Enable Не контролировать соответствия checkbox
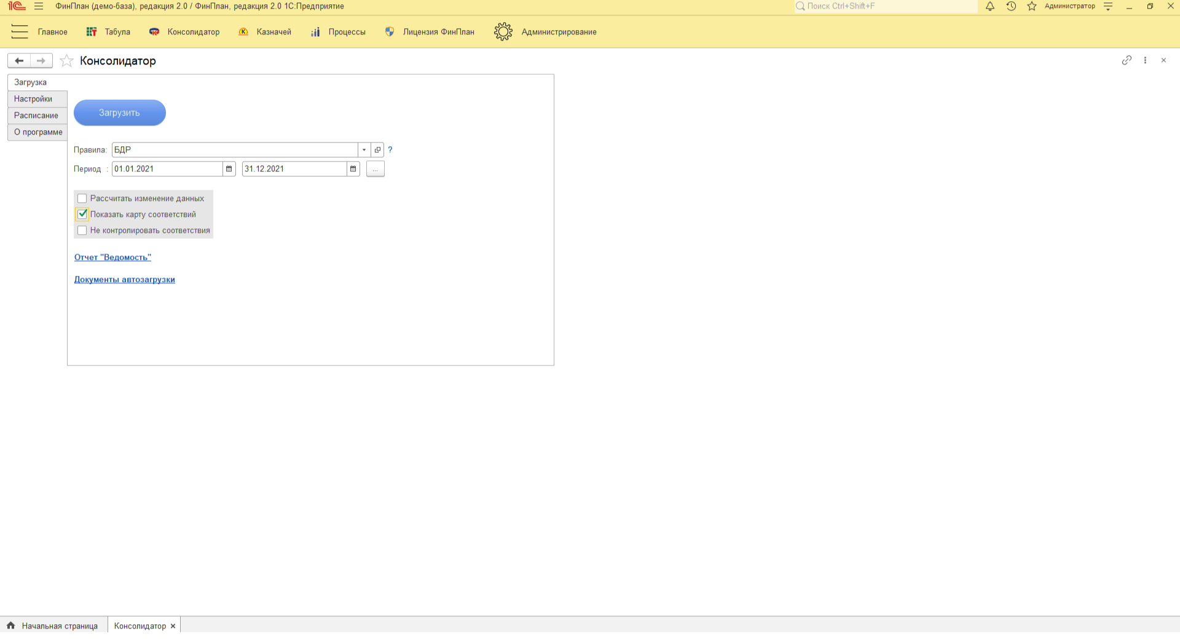 pyautogui.click(x=82, y=230)
